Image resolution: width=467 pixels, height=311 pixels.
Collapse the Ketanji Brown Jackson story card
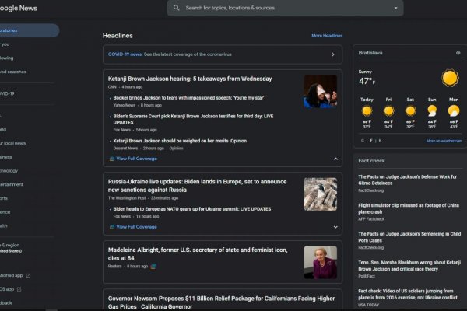335,159
